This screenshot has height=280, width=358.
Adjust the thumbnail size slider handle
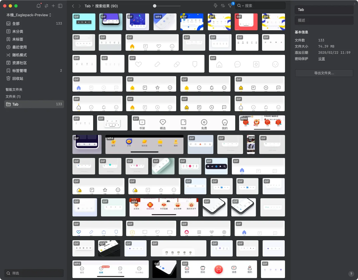[155, 6]
